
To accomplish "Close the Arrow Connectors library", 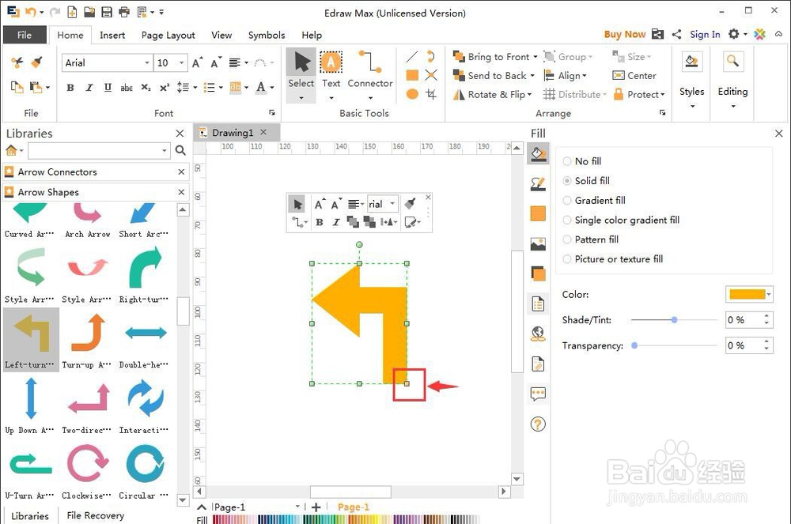I will point(181,172).
